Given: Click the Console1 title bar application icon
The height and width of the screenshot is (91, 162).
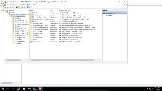Looking at the screenshot, I should click(5, 2).
